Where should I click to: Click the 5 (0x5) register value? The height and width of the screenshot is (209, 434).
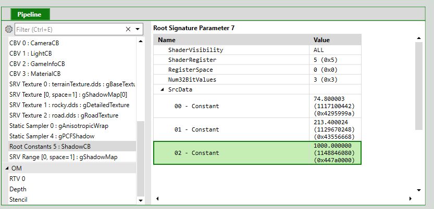pos(326,60)
